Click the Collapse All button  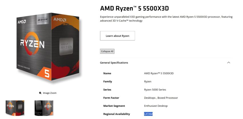click(107, 51)
